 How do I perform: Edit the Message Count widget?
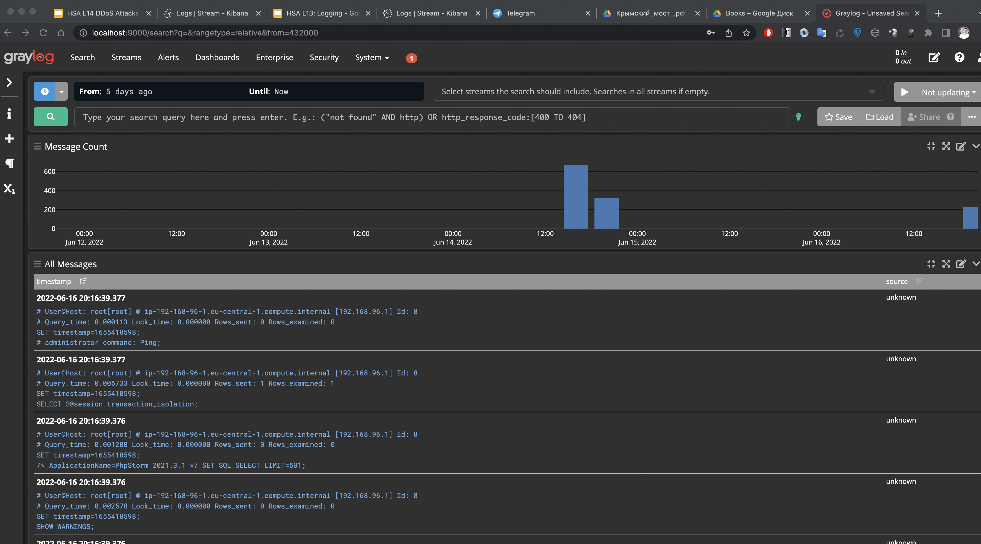pyautogui.click(x=961, y=147)
